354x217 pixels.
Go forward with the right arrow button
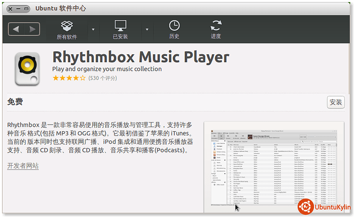[32, 29]
